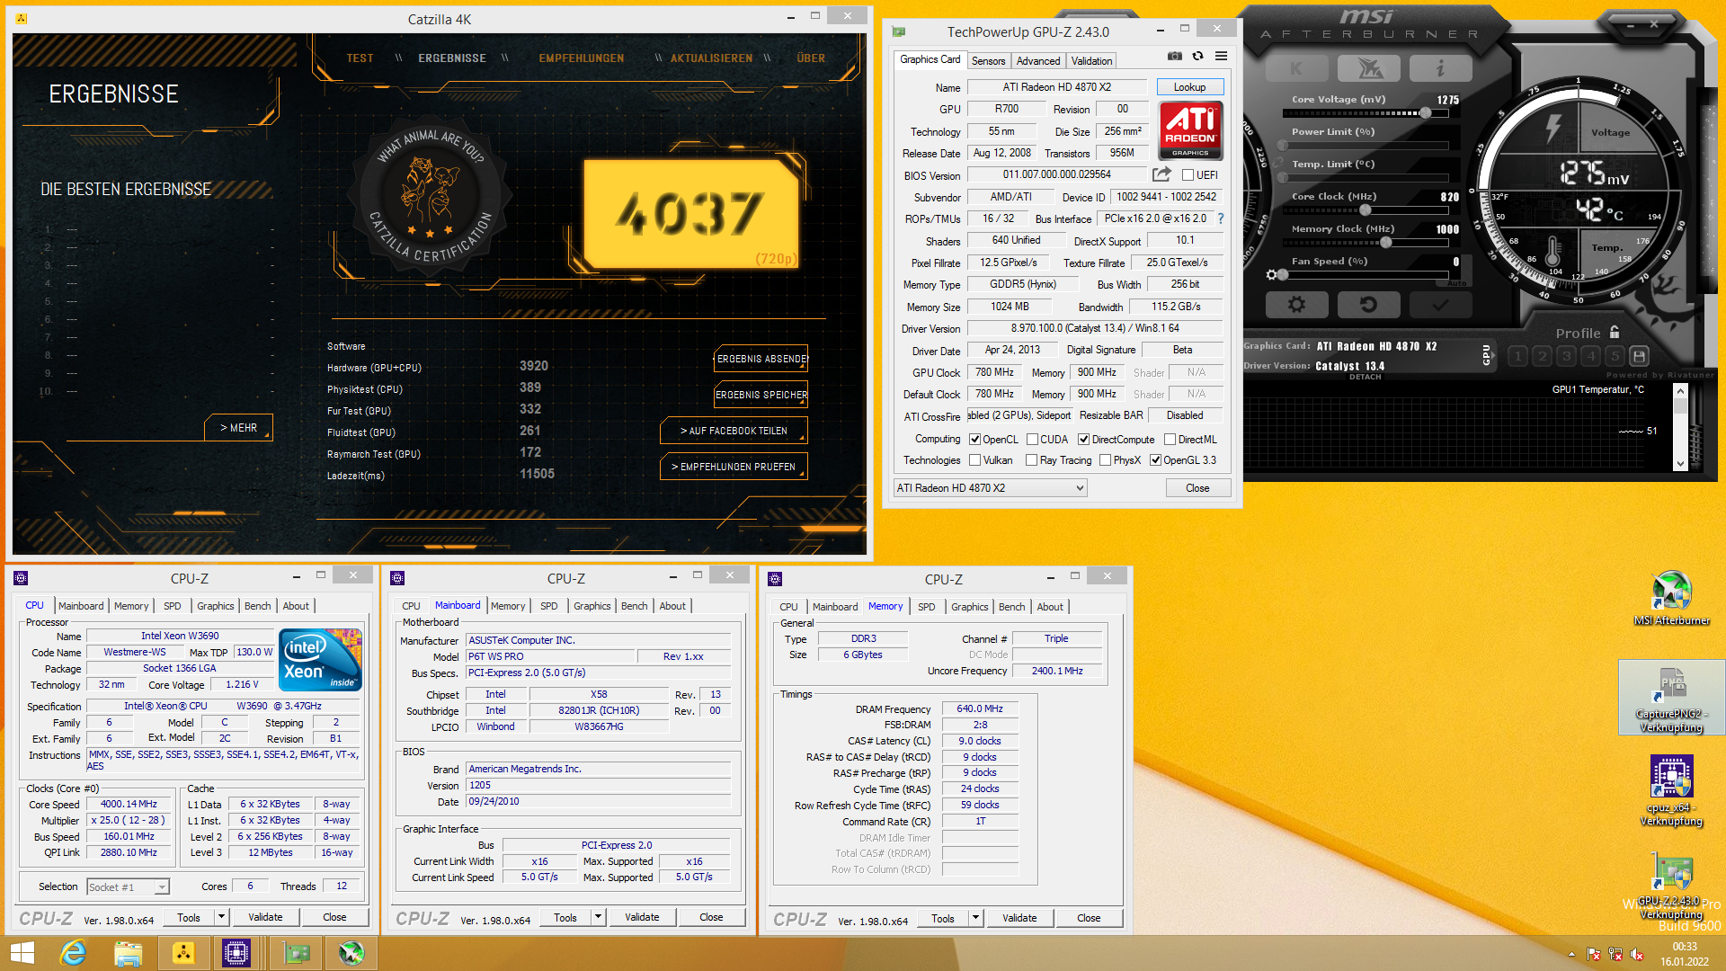Open fan speed gear icon in Afterburner

click(x=1271, y=275)
